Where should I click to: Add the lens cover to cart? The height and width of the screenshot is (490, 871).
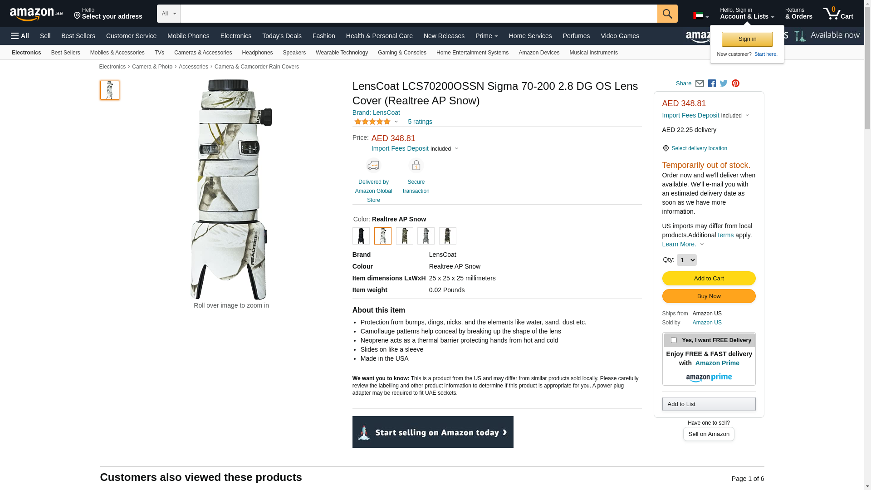pos(709,278)
